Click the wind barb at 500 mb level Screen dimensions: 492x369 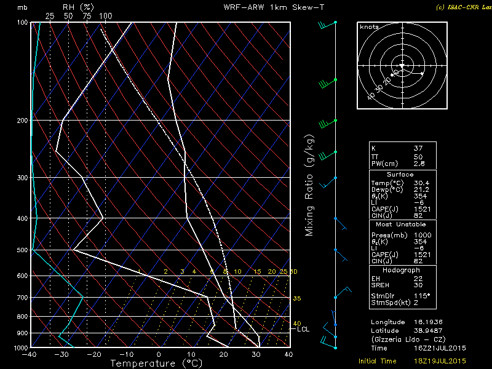(341, 255)
